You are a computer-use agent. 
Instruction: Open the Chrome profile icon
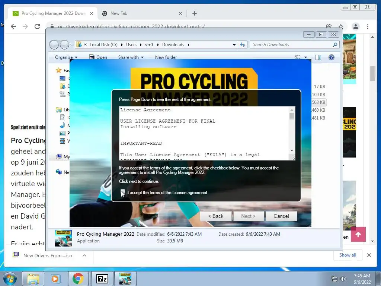point(356,26)
